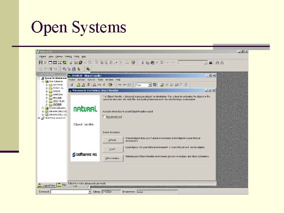Click the first icon in the Natural main toolbar

point(41,63)
